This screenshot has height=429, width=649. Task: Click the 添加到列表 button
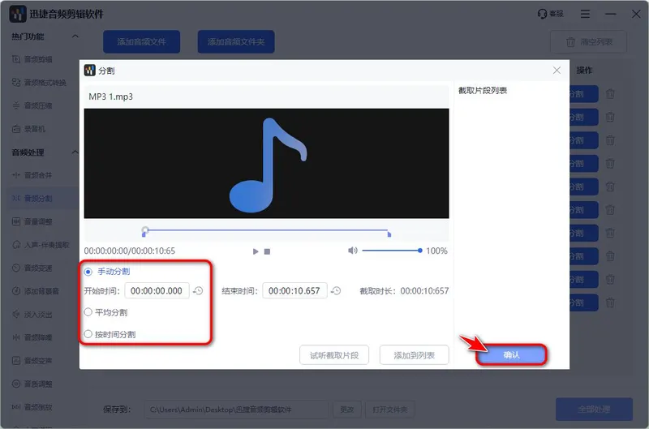click(414, 355)
